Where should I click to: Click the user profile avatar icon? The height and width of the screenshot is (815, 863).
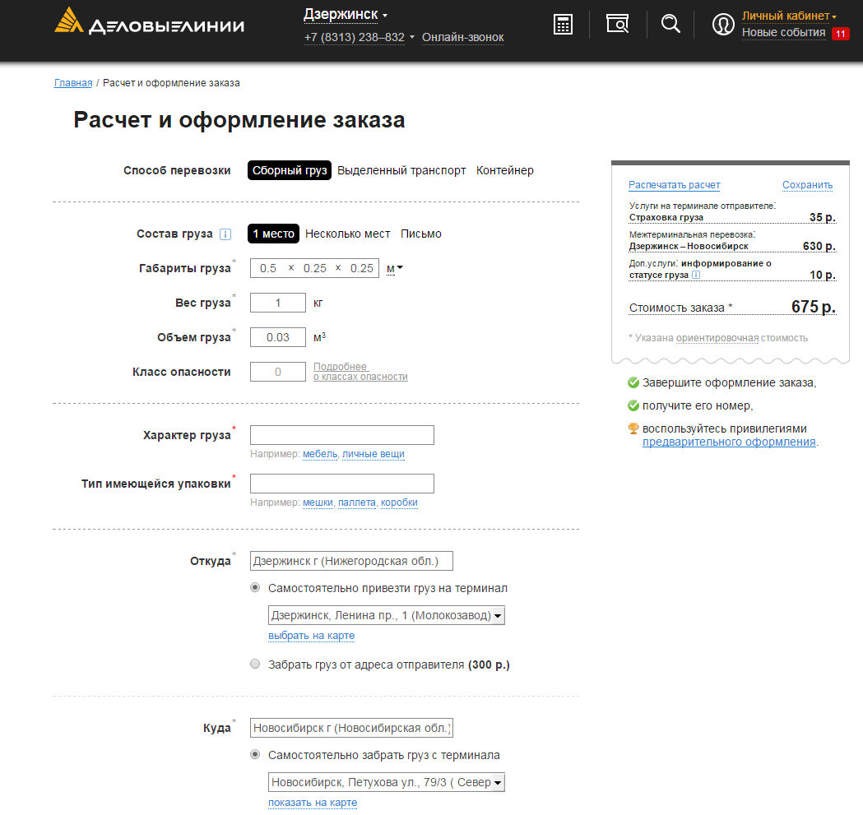coord(722,24)
